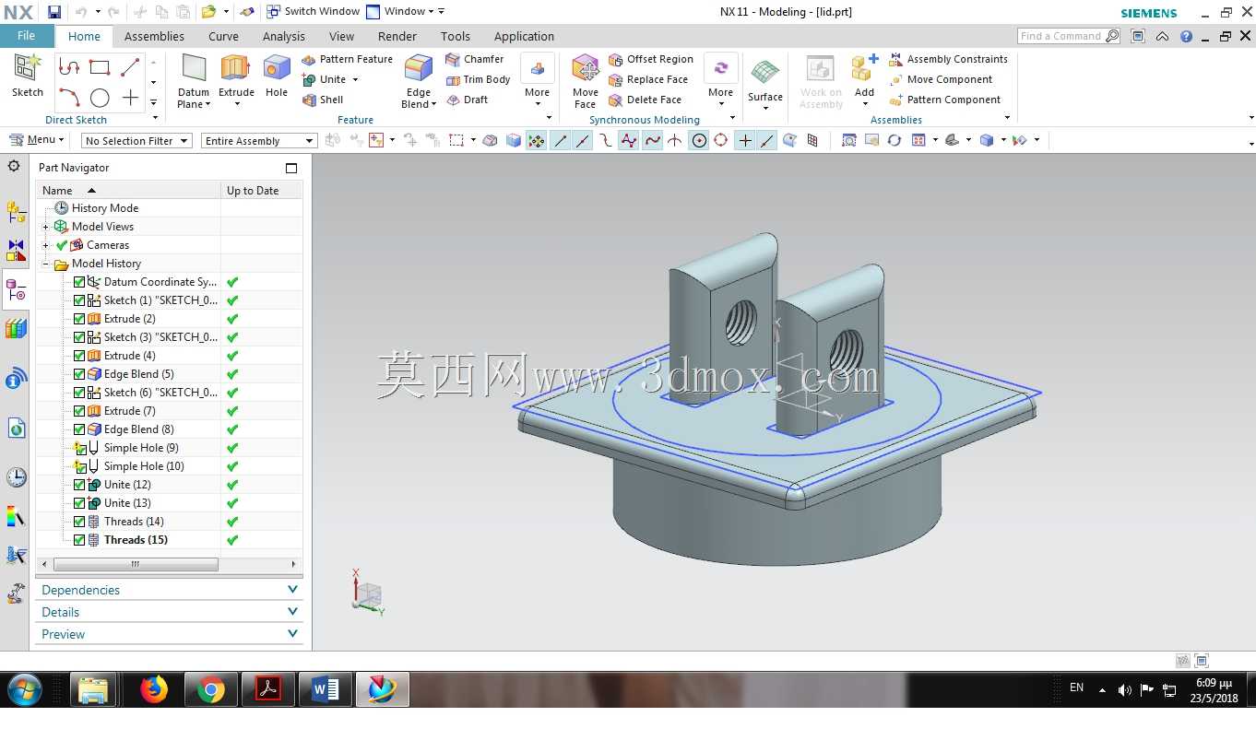
Task: Open Firefox from the Windows taskbar
Action: tap(154, 689)
